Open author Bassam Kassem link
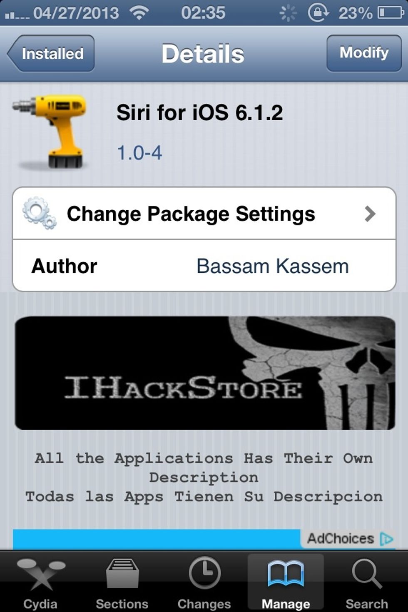The width and height of the screenshot is (408, 612). click(273, 266)
